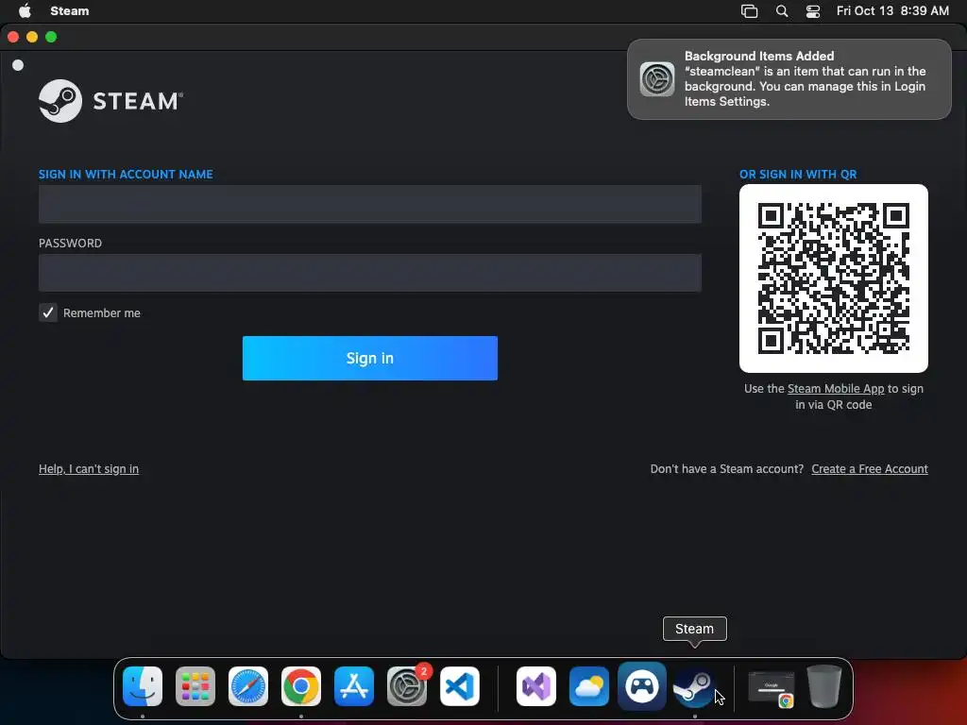Open the cloud weather app in dock

pos(589,686)
